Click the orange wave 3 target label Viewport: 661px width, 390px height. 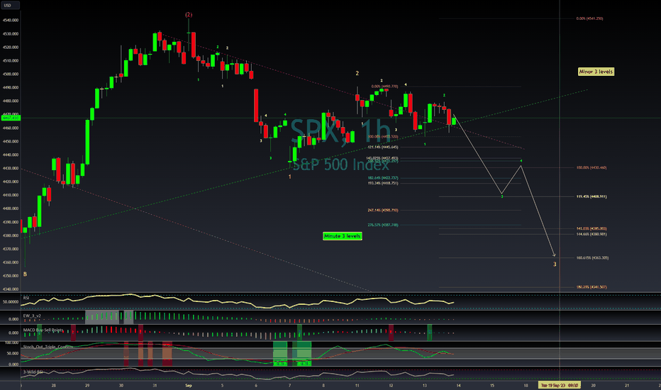click(555, 264)
